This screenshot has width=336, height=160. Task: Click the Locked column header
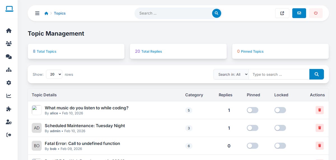(x=281, y=95)
